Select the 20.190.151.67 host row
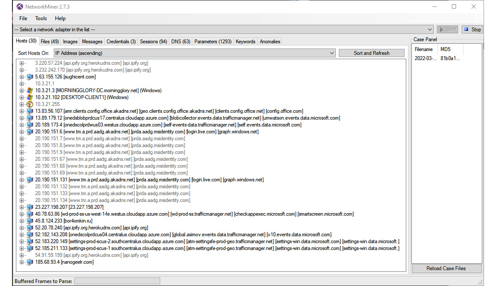This screenshot has width=496, height=286. (x=111, y=159)
